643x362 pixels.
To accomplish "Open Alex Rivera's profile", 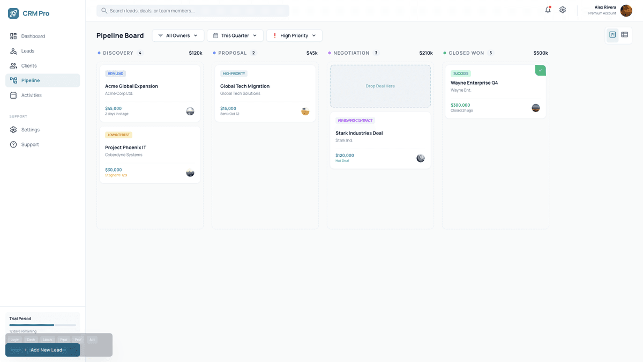I will 626,10.
